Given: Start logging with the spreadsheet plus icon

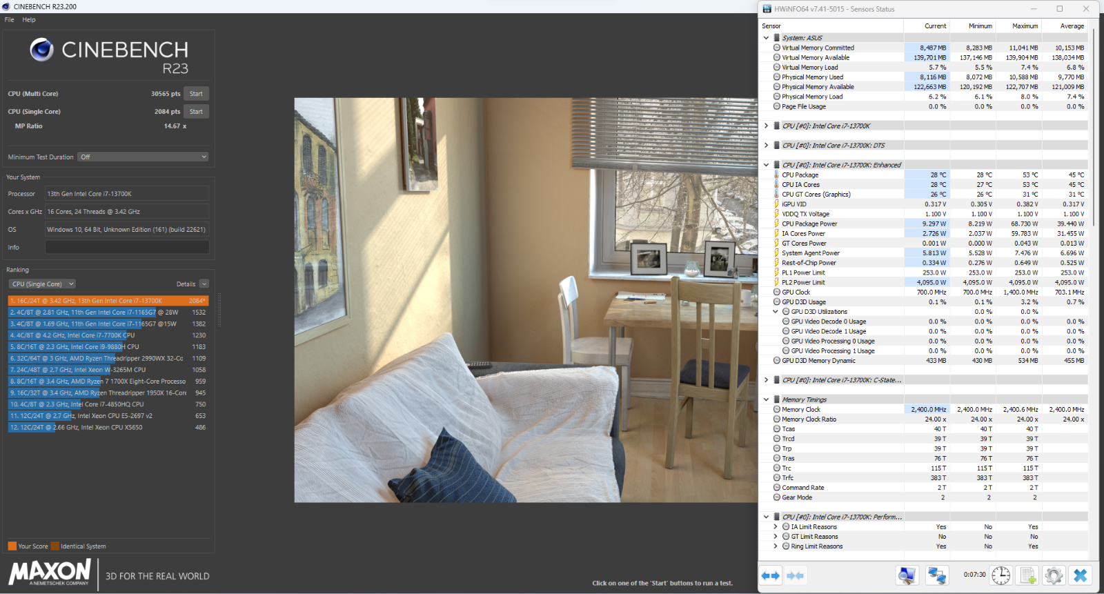Looking at the screenshot, I should tap(1027, 575).
